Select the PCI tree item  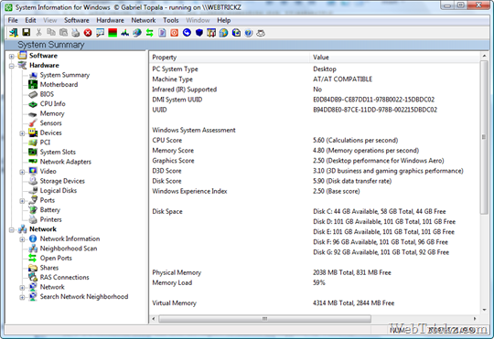click(45, 143)
